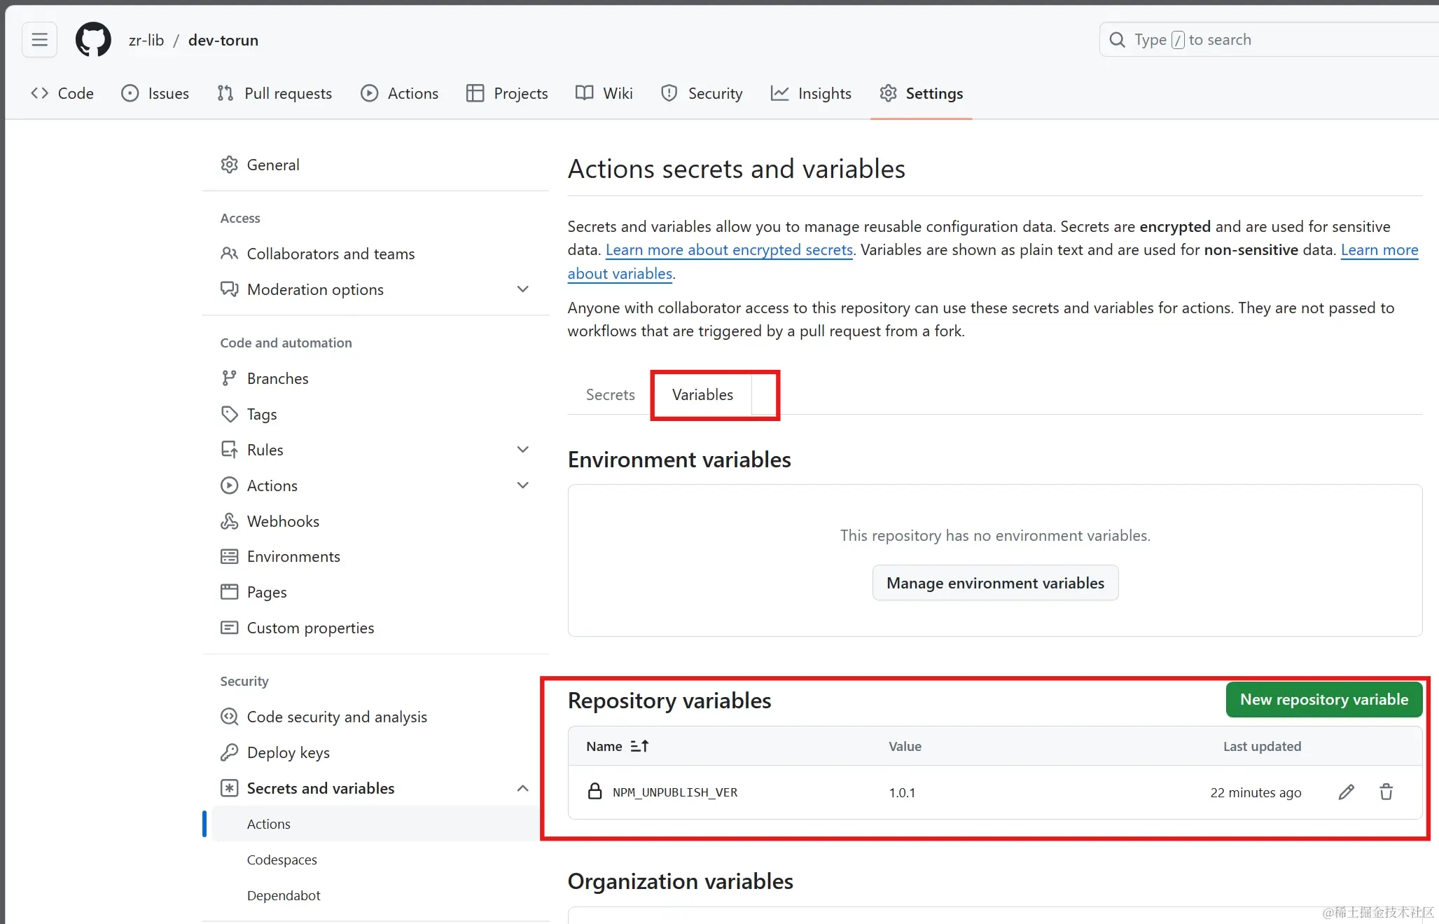1439x924 pixels.
Task: Click Manage environment variables button
Action: tap(995, 583)
